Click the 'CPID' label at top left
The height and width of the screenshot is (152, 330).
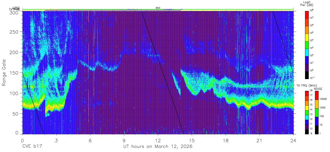(17, 8)
